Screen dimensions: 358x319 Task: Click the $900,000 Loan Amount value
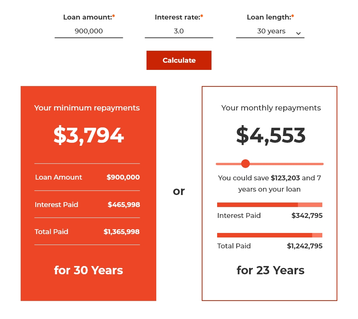point(123,177)
